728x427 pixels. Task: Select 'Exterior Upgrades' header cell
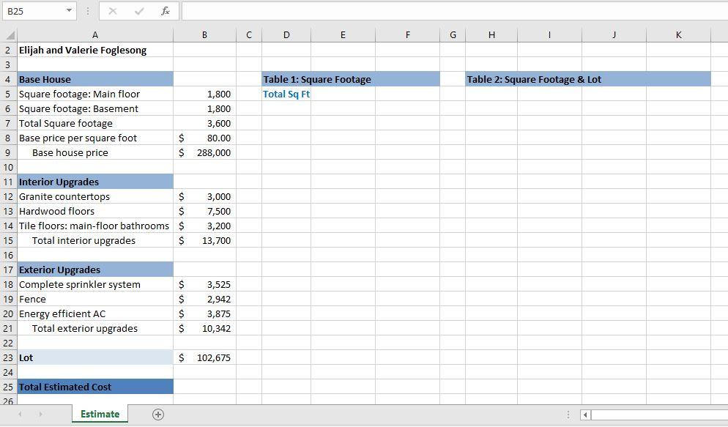[x=95, y=270]
